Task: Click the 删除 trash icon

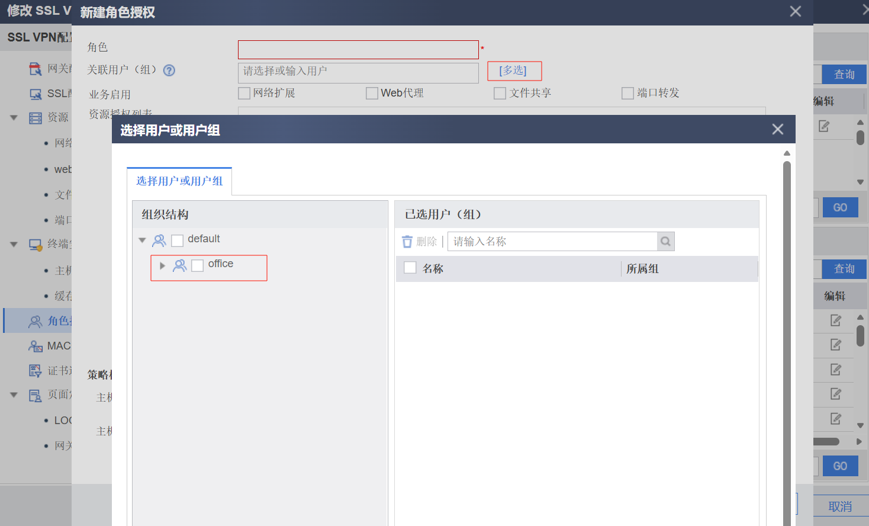Action: [407, 242]
